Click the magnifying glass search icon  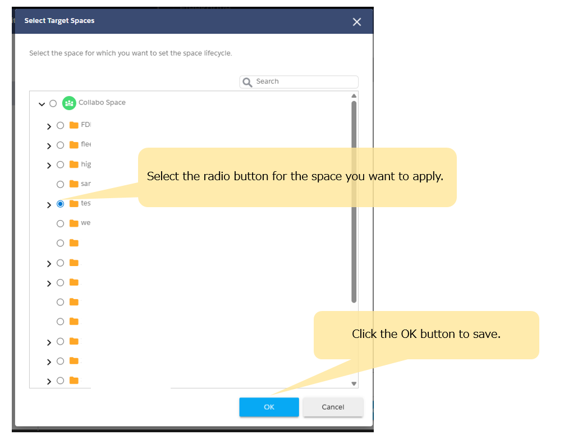[247, 82]
